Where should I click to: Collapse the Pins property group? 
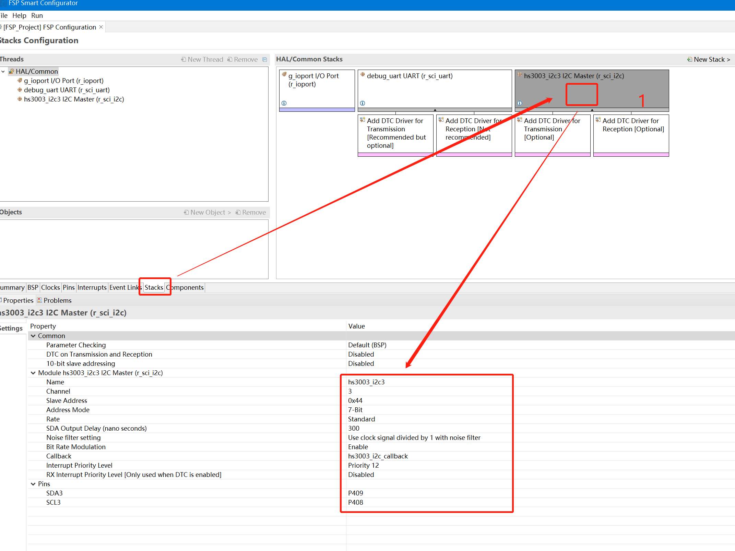33,484
